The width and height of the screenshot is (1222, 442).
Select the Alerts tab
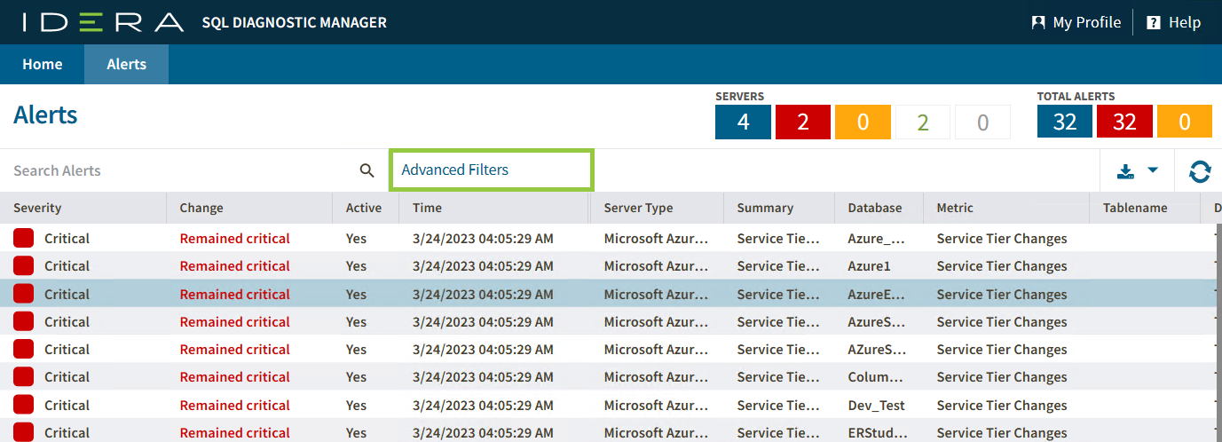(x=126, y=64)
